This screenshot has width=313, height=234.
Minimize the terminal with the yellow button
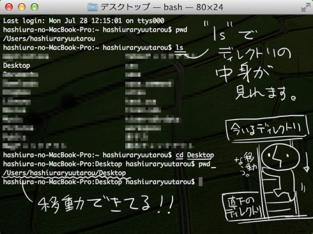(22, 7)
